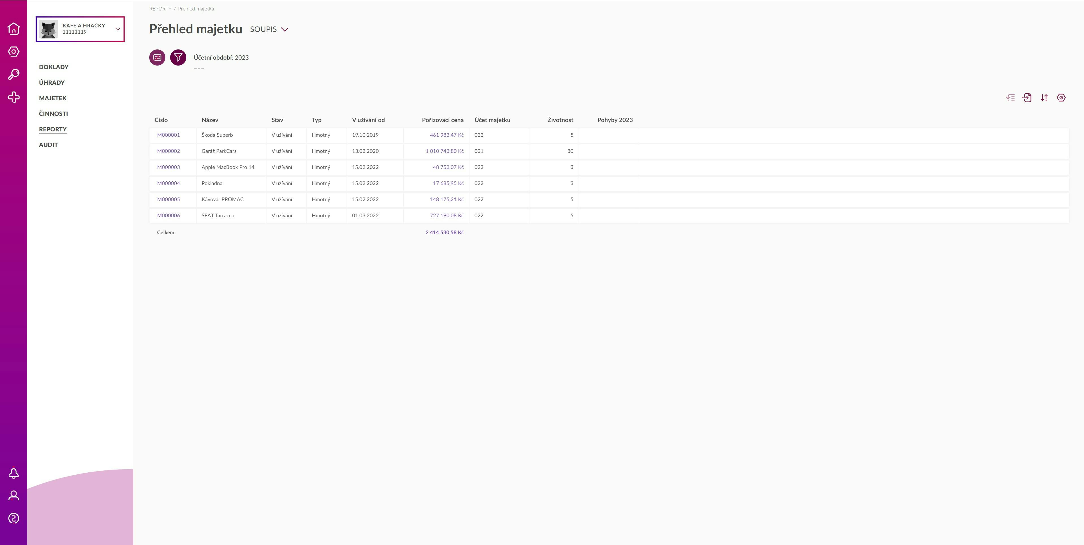The image size is (1084, 545).
Task: Click date 19.10.2019 cell
Action: point(375,135)
